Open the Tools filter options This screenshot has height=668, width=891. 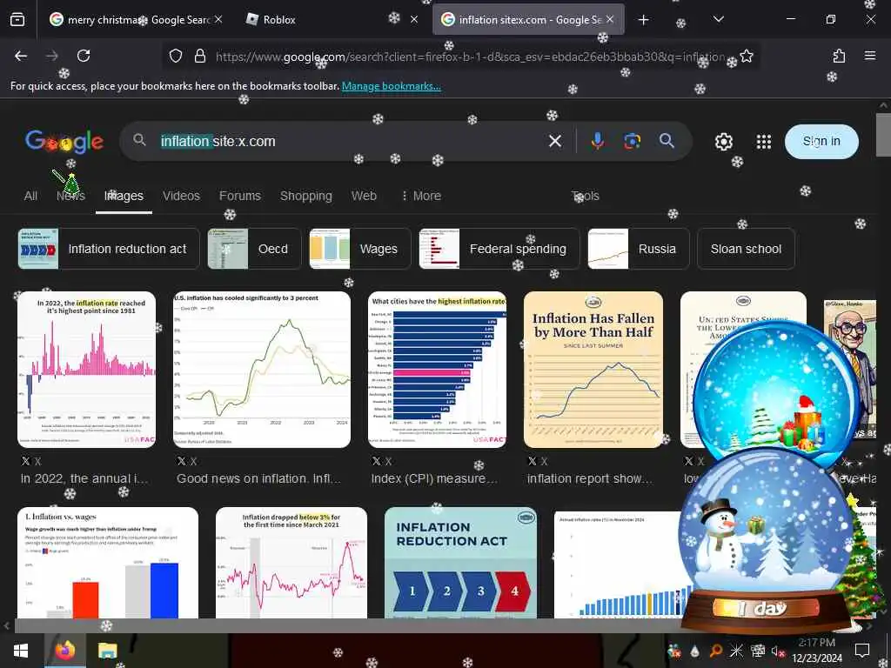pos(586,196)
